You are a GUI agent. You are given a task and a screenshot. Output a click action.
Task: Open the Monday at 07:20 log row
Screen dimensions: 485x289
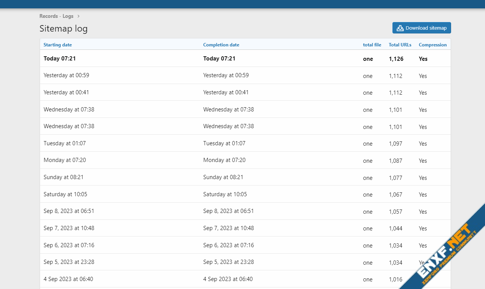tap(65, 160)
